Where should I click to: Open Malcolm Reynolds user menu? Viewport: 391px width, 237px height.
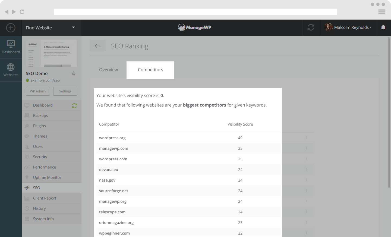(348, 27)
